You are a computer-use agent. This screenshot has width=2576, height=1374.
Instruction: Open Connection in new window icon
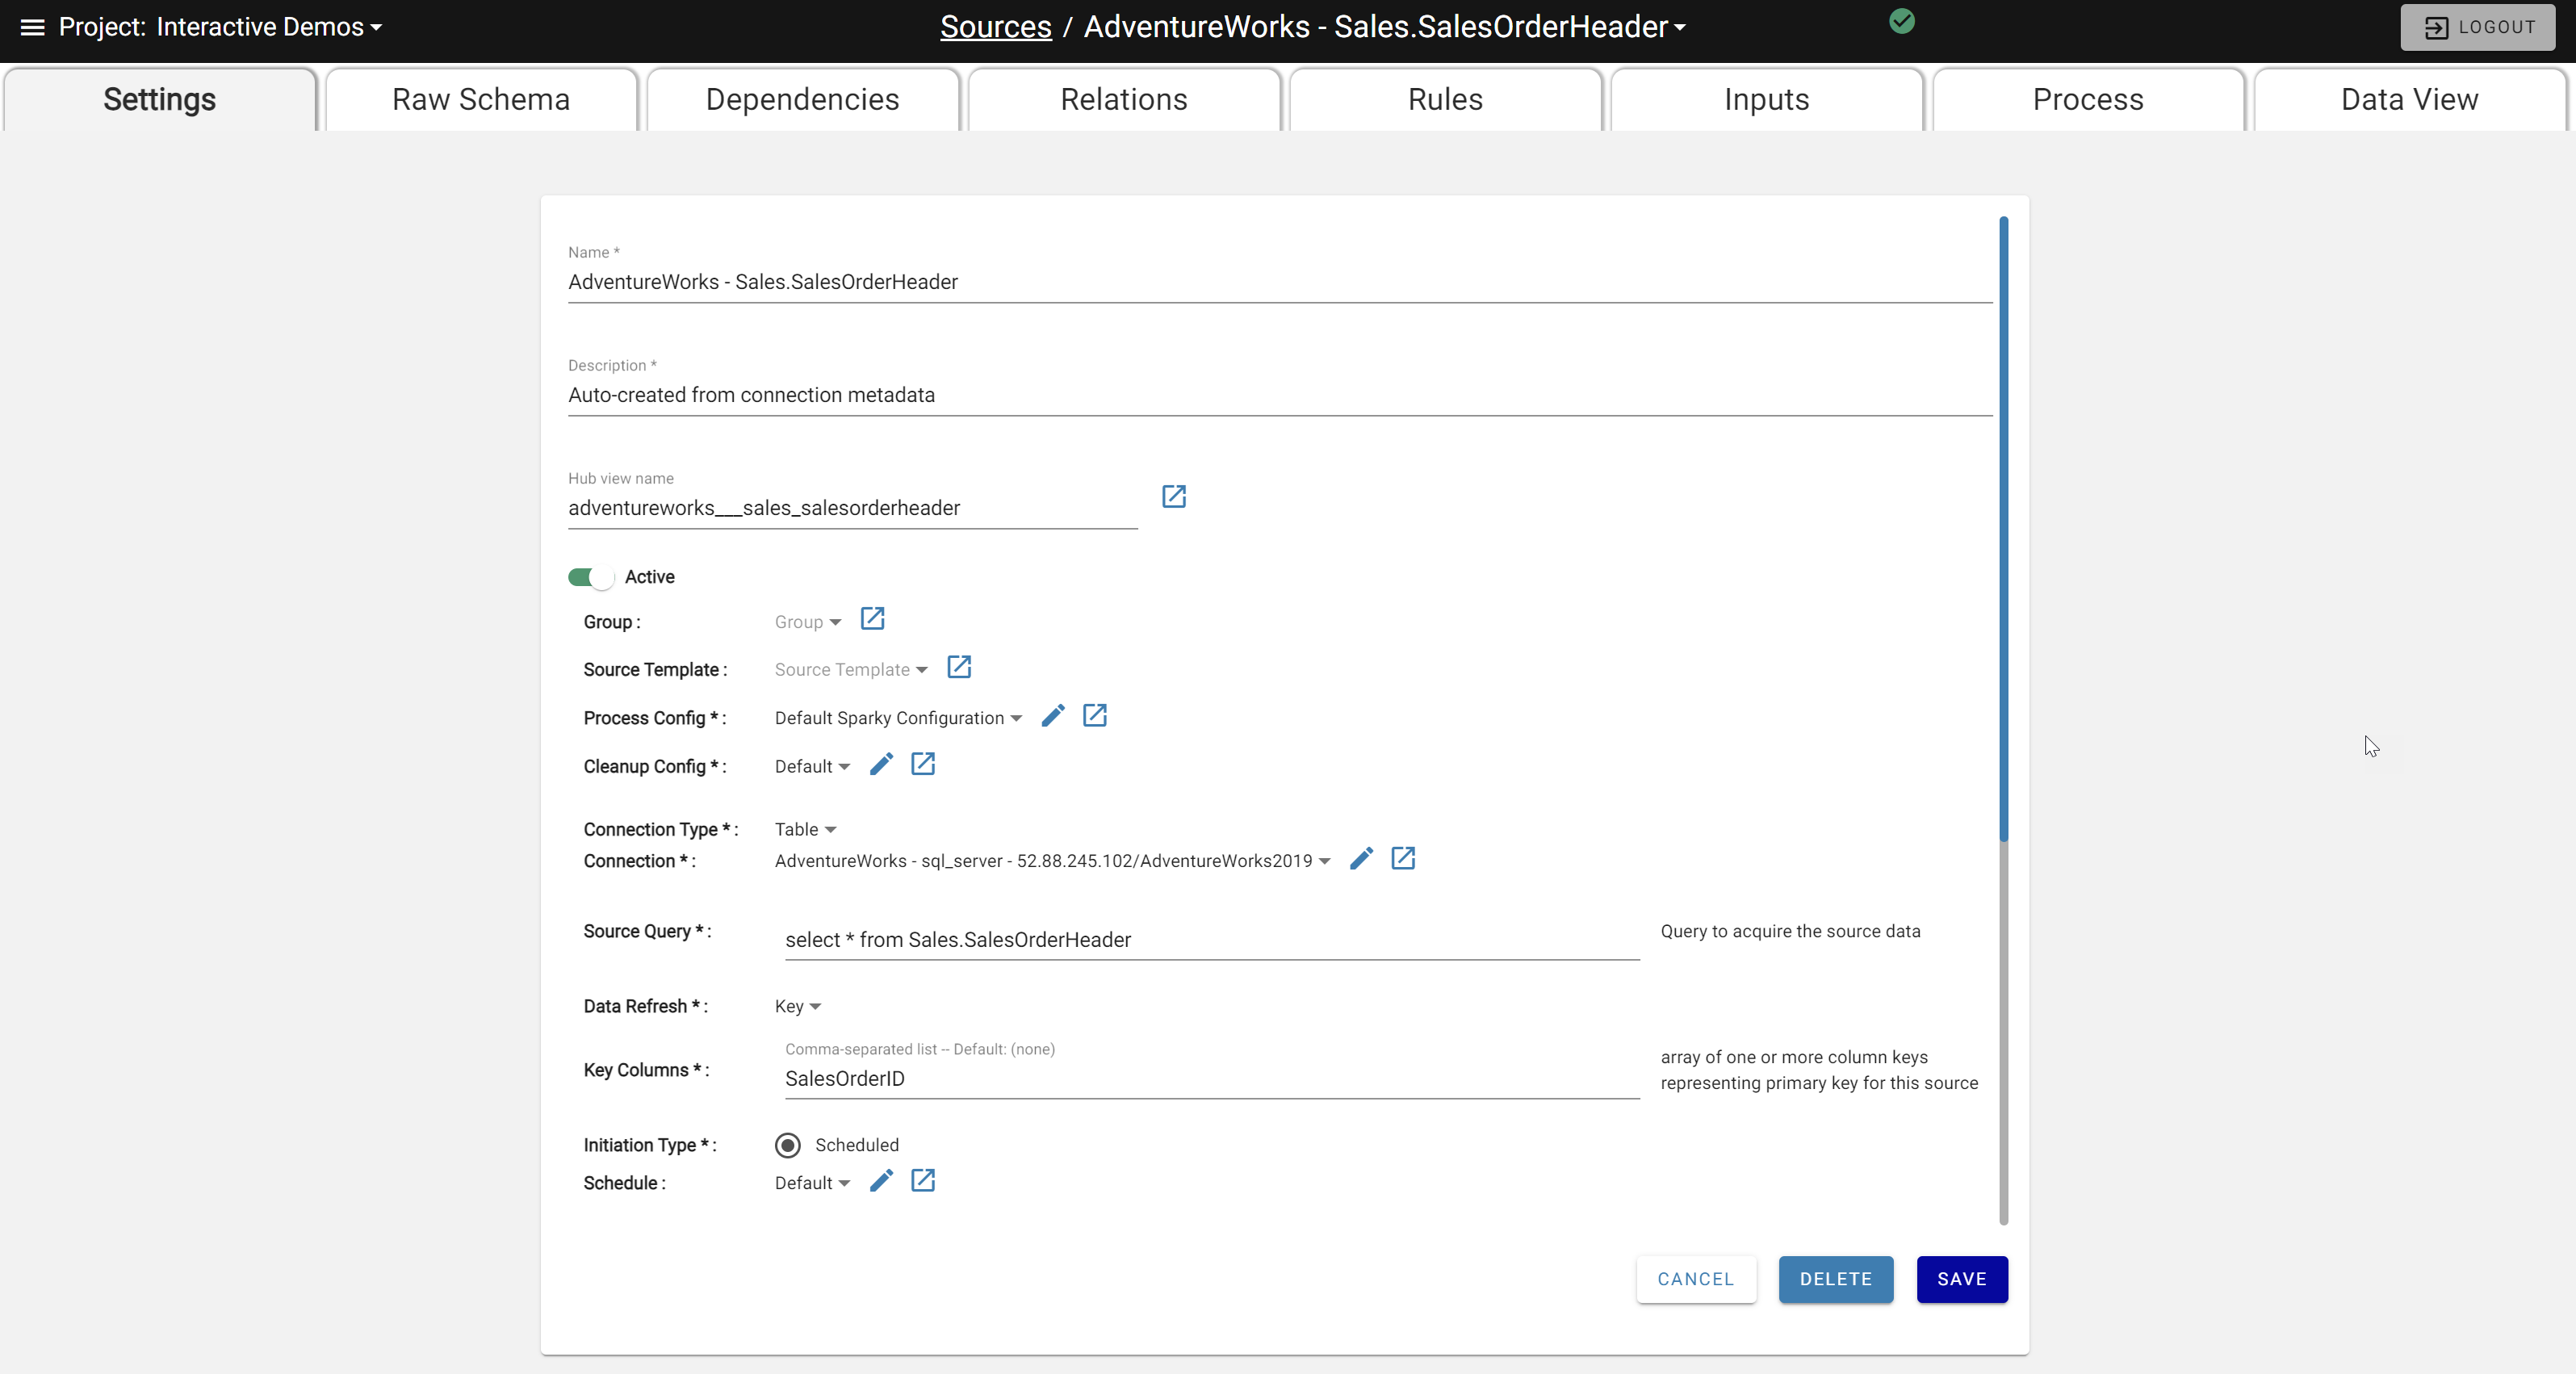coord(1402,859)
